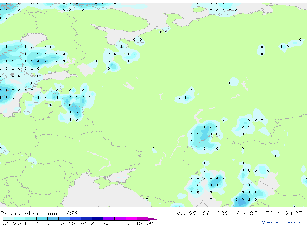Click the legend label '0.1'

point(5,223)
